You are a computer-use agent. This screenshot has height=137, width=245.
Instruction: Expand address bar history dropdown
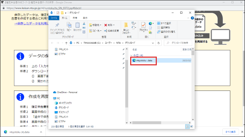(153, 43)
